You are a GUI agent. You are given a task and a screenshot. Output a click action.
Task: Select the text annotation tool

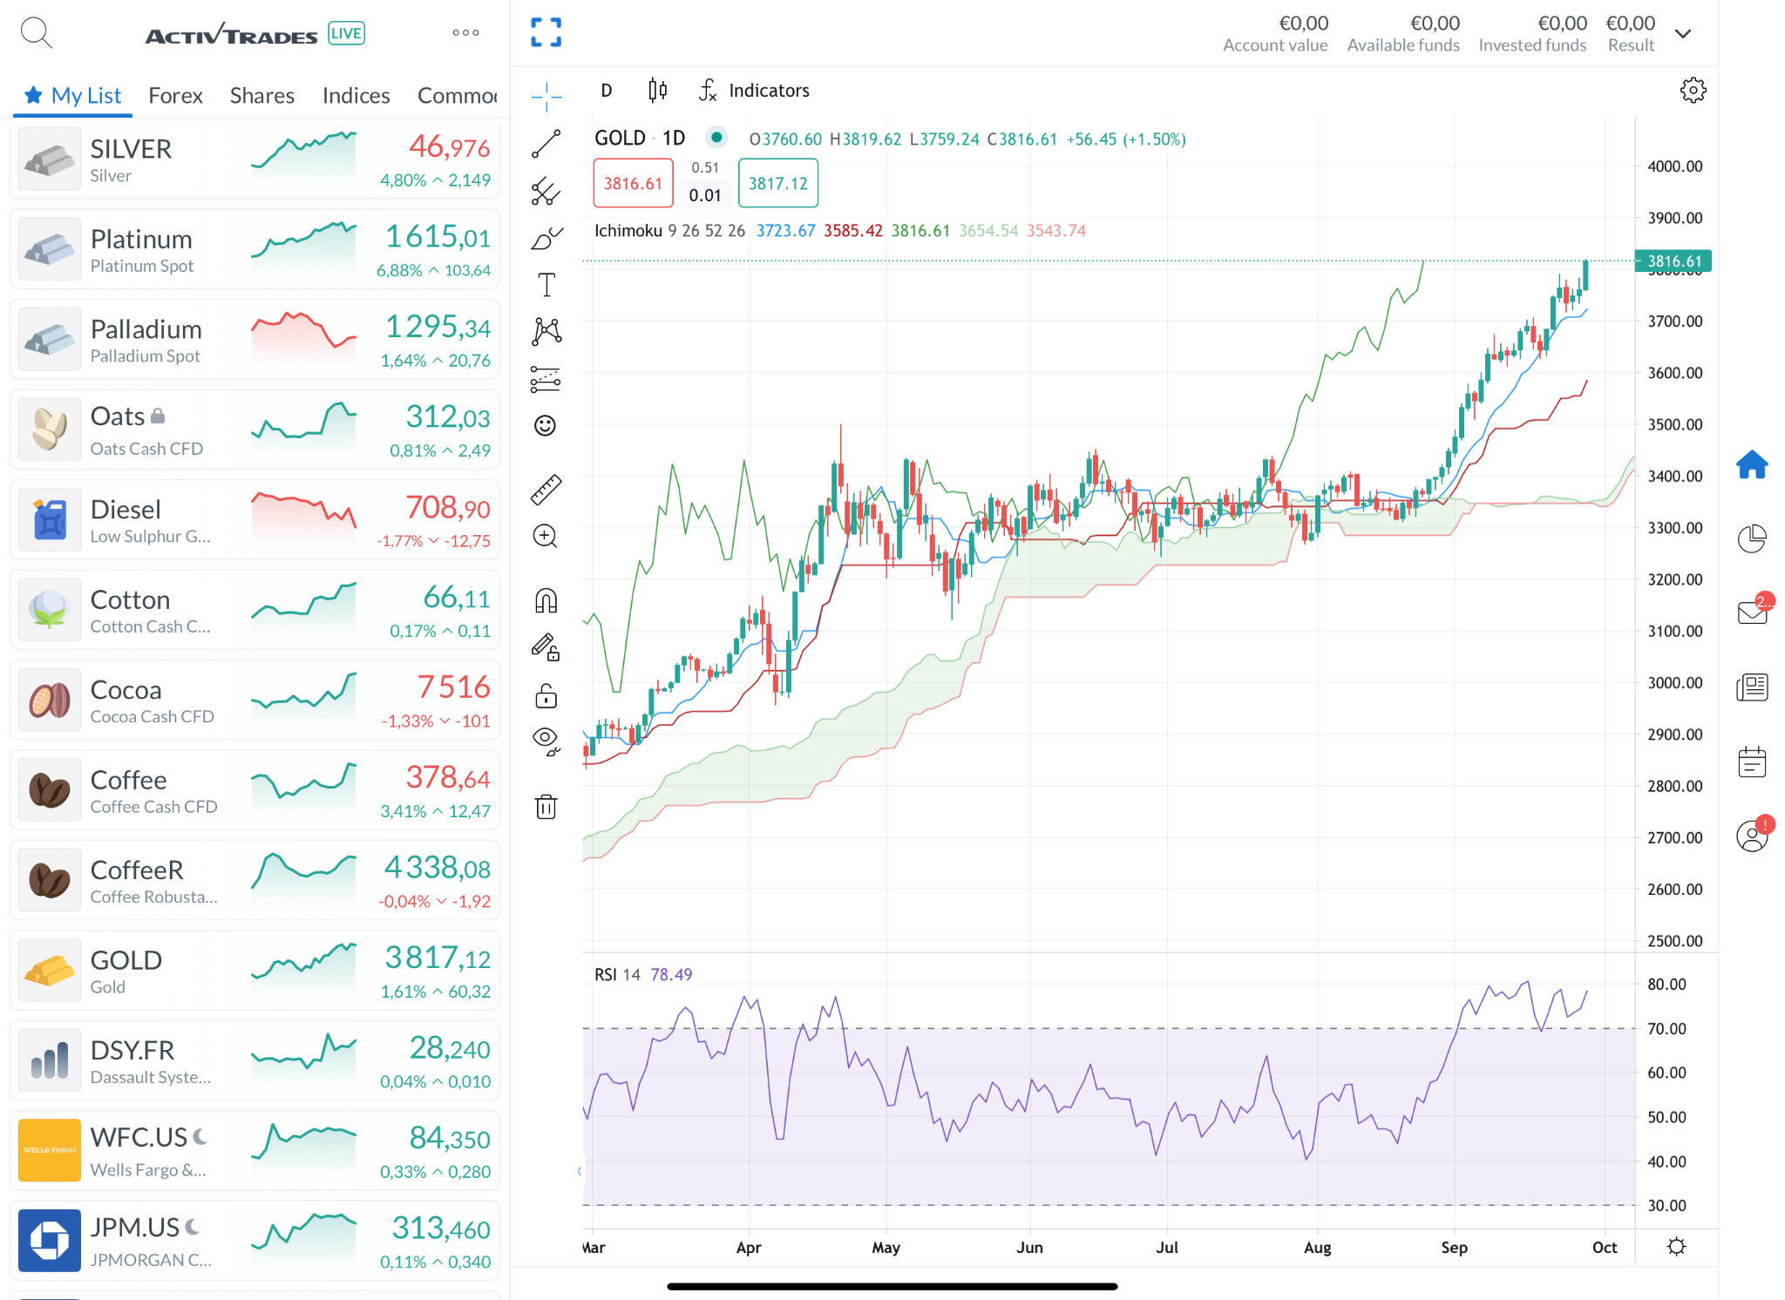tap(546, 285)
